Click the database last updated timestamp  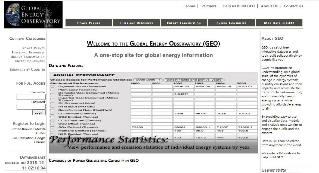(x=26, y=163)
